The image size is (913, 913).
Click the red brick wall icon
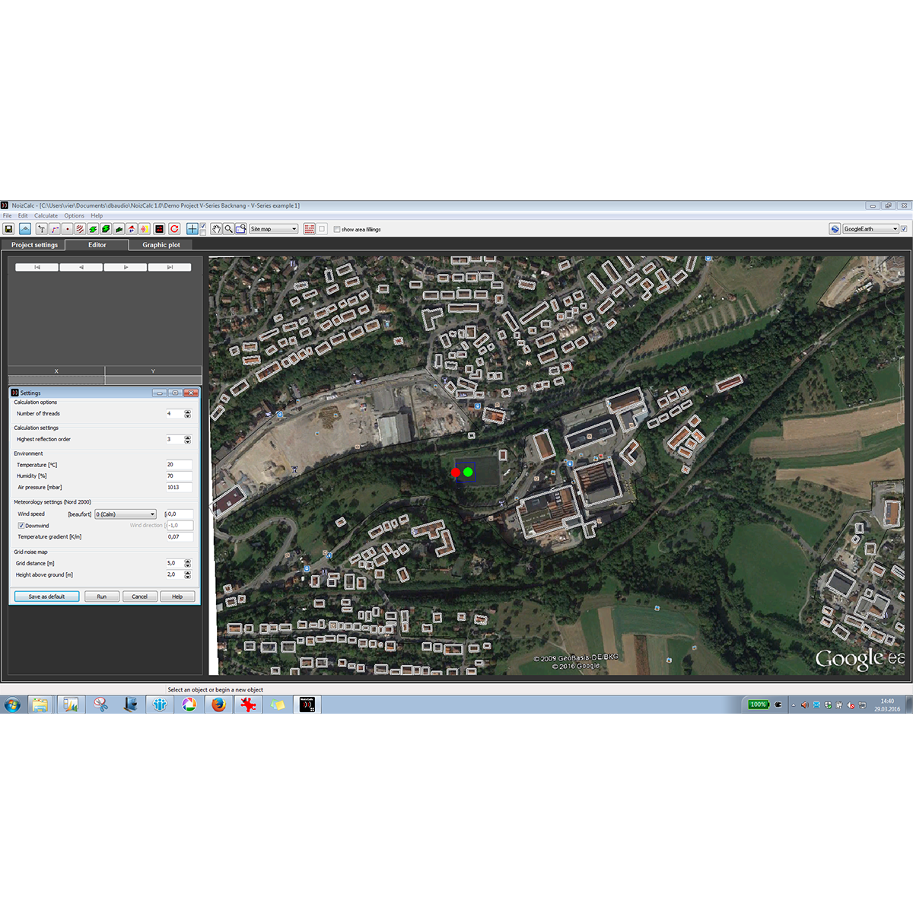click(310, 229)
